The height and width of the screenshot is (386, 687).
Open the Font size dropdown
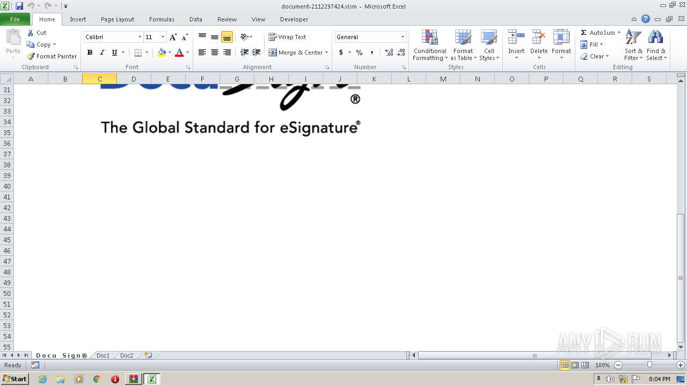163,37
